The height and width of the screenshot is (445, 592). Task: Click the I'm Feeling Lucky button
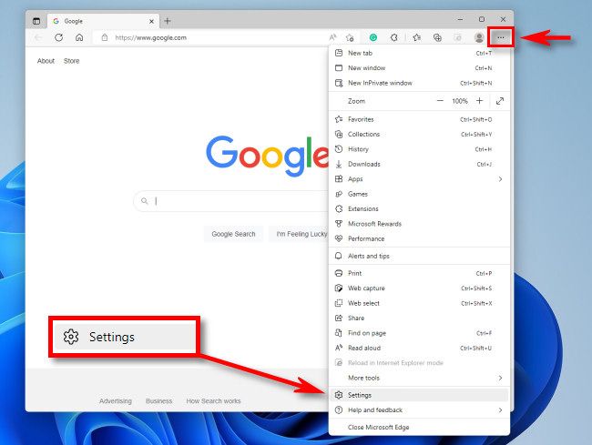[x=300, y=234]
